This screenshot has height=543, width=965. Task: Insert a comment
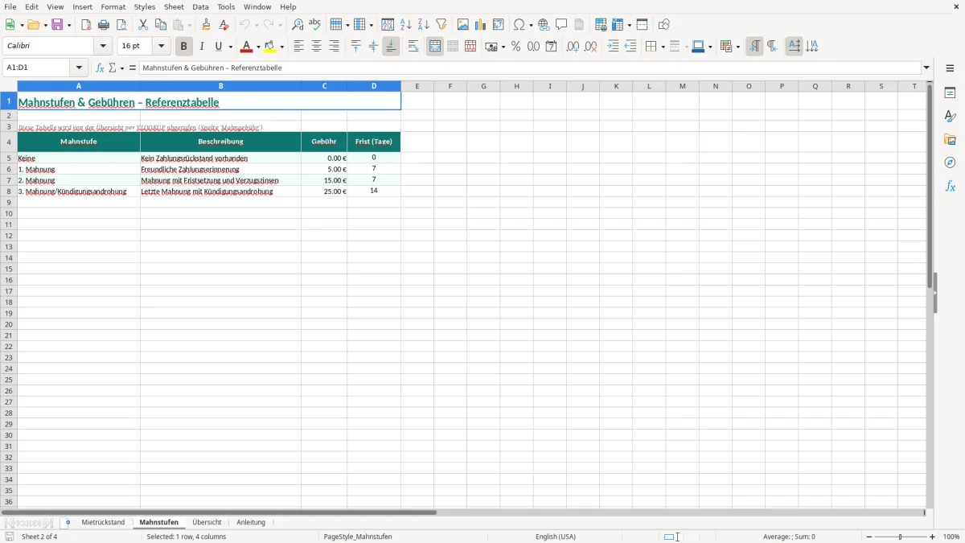[561, 25]
